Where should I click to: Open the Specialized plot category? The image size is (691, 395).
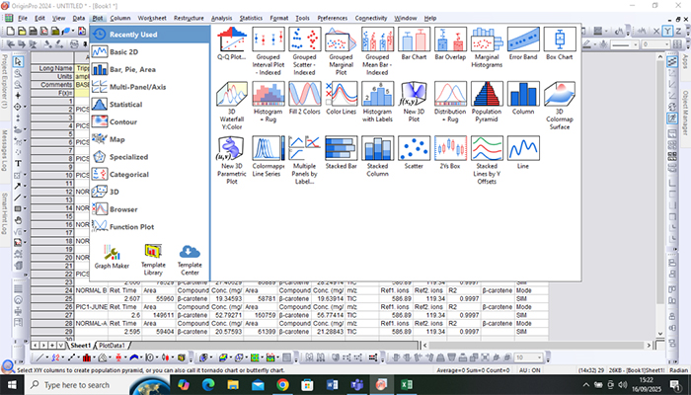pos(150,157)
